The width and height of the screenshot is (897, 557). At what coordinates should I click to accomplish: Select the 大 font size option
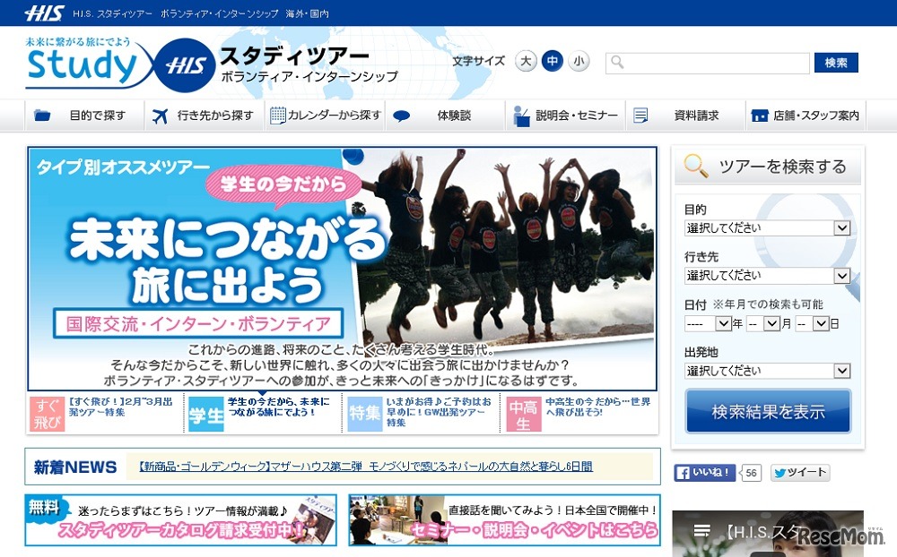pyautogui.click(x=526, y=61)
